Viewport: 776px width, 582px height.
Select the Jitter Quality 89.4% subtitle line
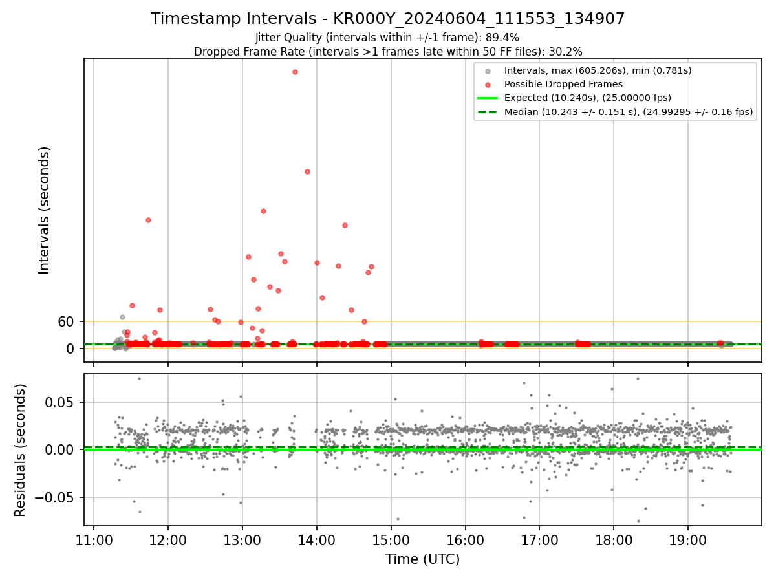coord(387,38)
